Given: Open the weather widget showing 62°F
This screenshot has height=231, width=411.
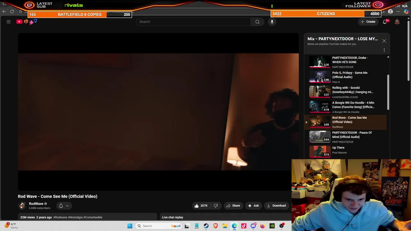Looking at the screenshot, I should [11, 226].
